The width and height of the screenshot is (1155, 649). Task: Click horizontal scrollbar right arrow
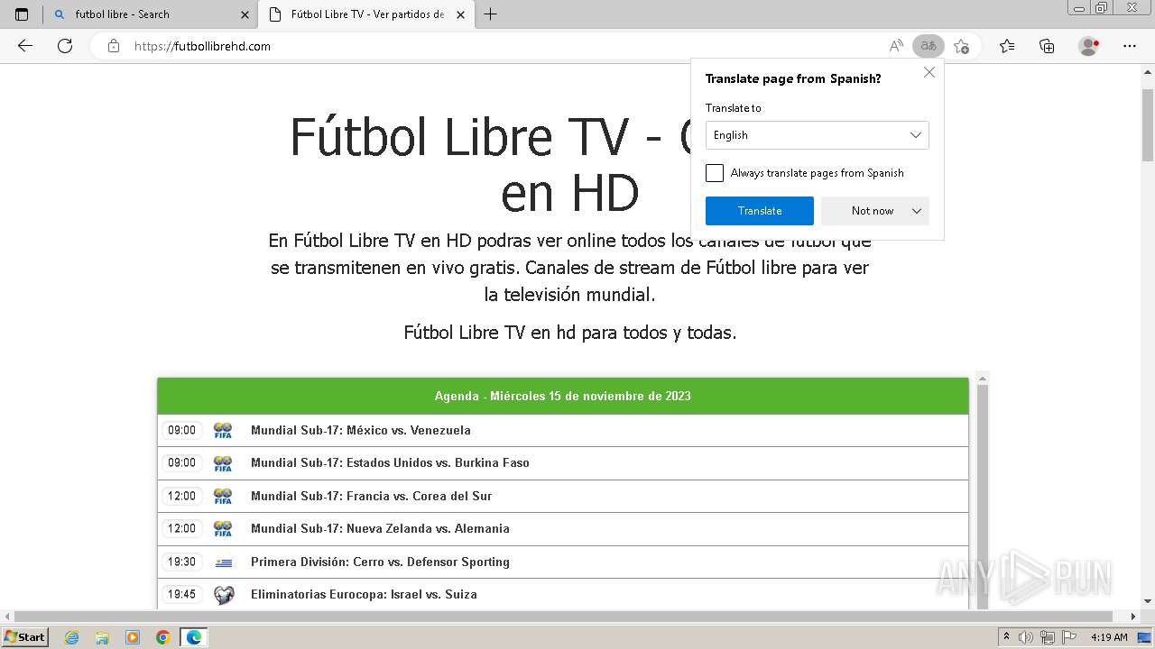coord(1134,617)
